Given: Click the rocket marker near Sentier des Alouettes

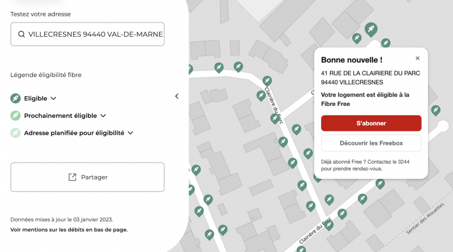Looking at the screenshot, I should (381, 183).
